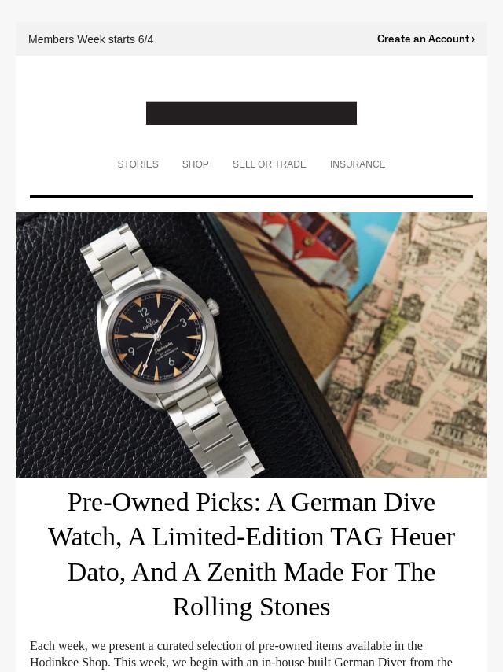503x672 pixels.
Task: Click the black logo banner
Action: [251, 113]
